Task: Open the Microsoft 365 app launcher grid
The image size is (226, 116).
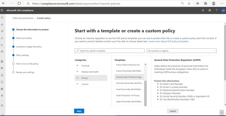Action: [x=2, y=10]
